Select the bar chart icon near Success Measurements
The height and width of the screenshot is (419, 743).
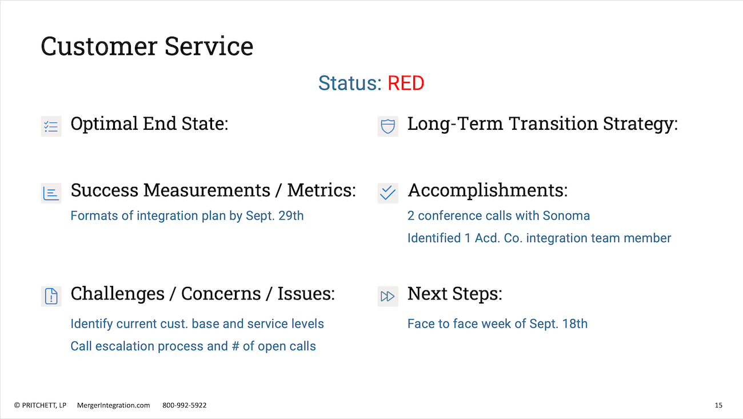(51, 193)
